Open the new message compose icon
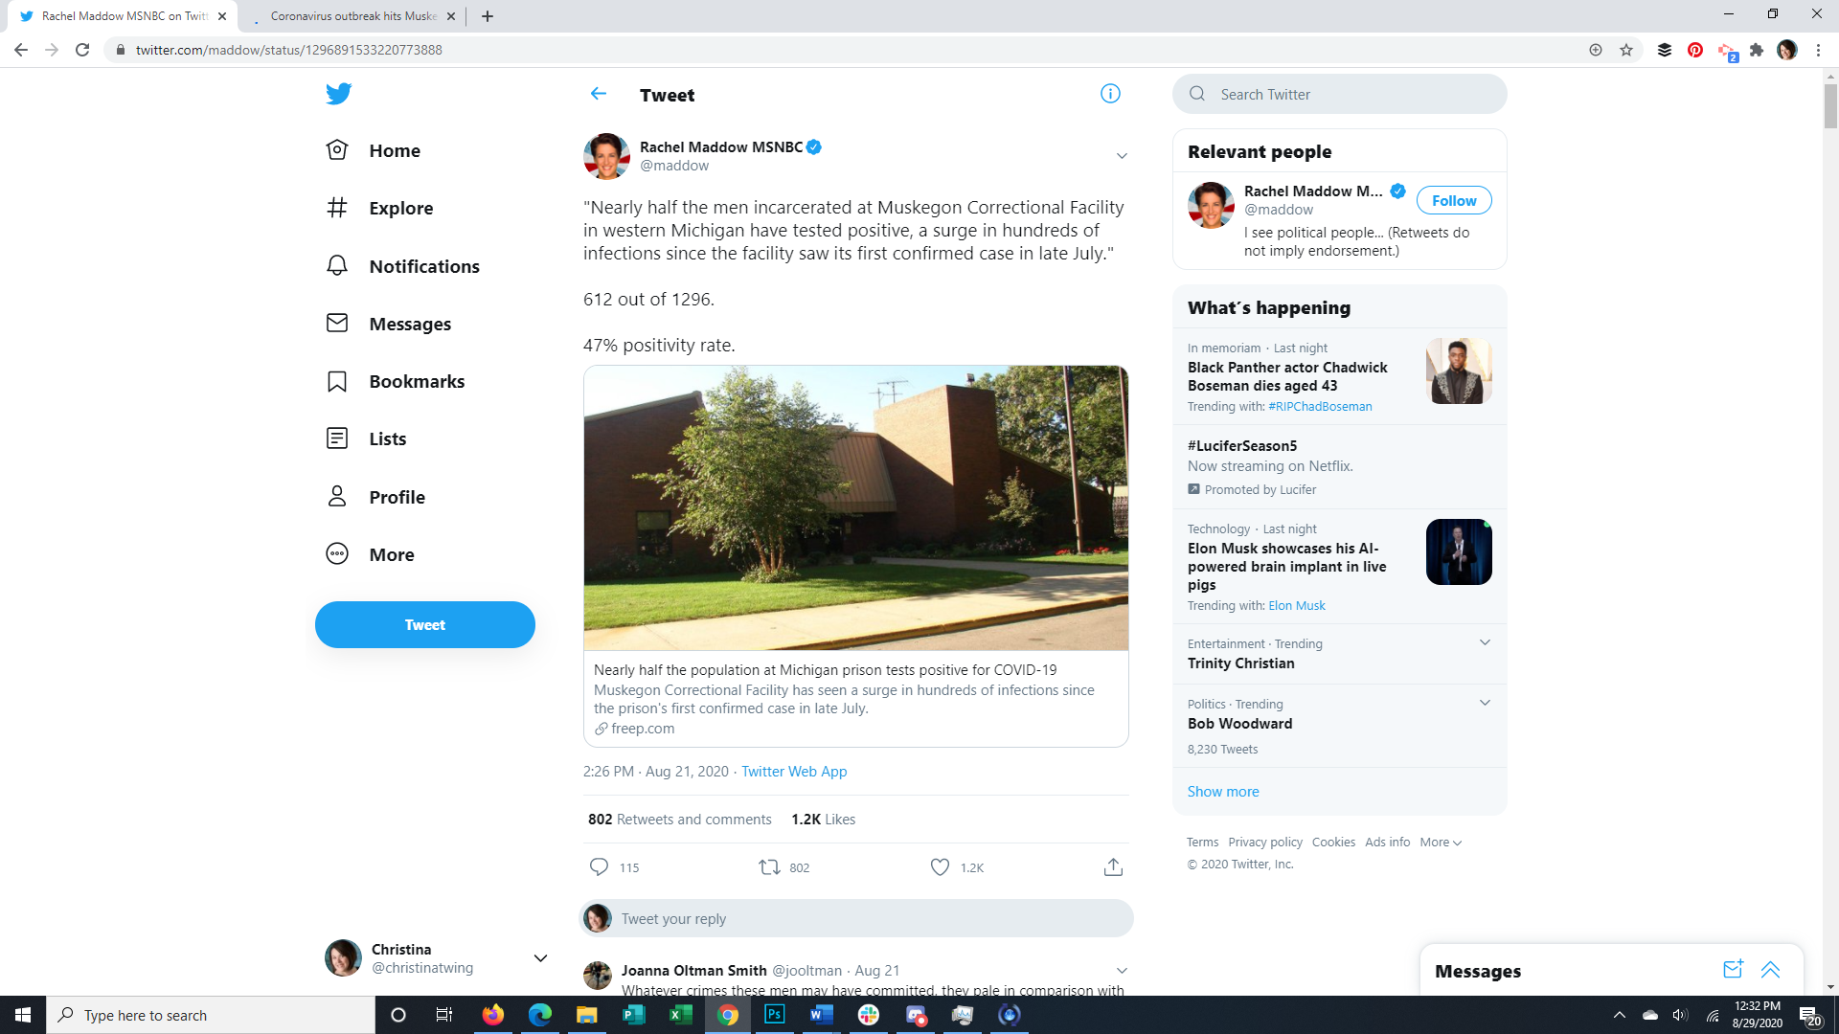Image resolution: width=1839 pixels, height=1034 pixels. (x=1733, y=970)
